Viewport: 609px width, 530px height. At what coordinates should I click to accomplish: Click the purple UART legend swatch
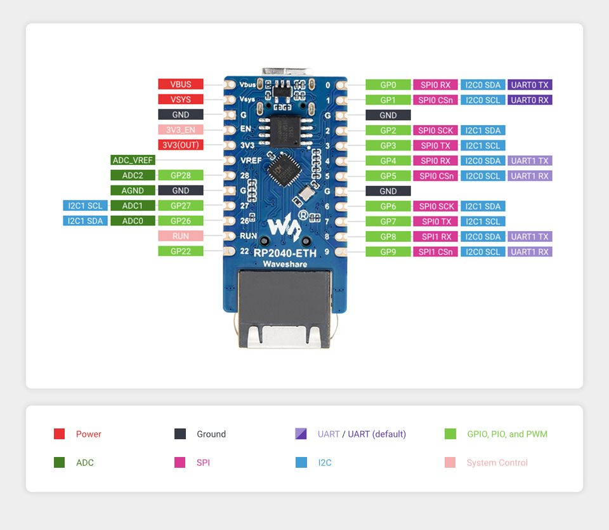coord(301,434)
